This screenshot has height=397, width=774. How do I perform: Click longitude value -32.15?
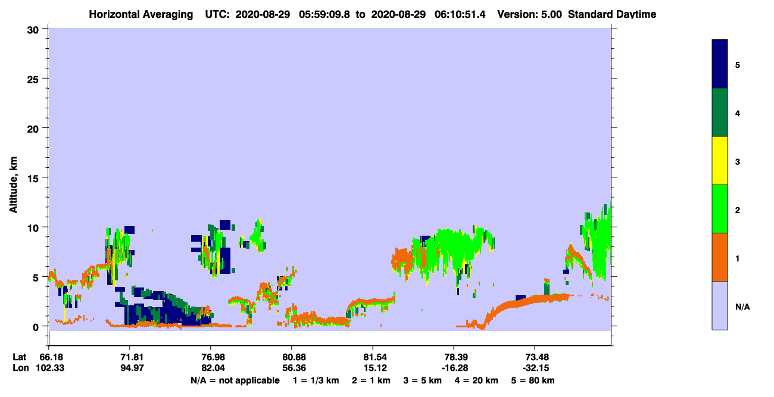(x=535, y=368)
